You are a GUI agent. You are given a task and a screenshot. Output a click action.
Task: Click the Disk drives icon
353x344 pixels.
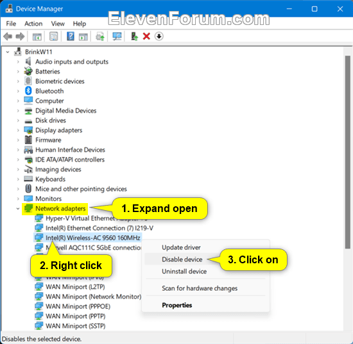(28, 121)
